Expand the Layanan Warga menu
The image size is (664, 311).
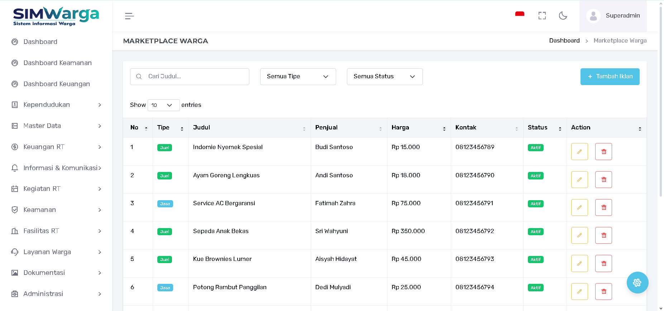(56, 252)
